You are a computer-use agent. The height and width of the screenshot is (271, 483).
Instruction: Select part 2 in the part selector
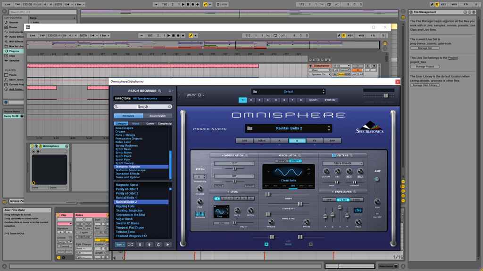(x=251, y=100)
